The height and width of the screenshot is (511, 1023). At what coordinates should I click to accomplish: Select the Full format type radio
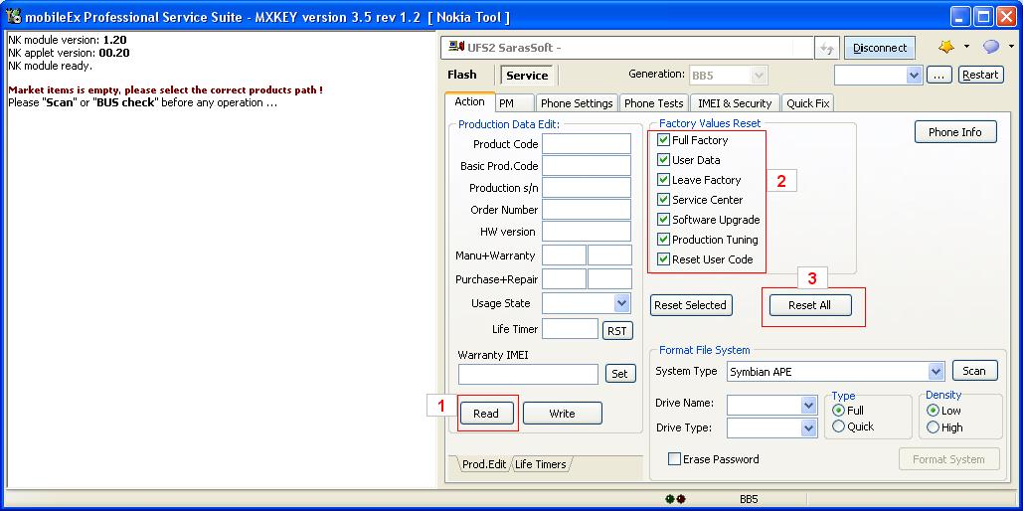(x=839, y=411)
